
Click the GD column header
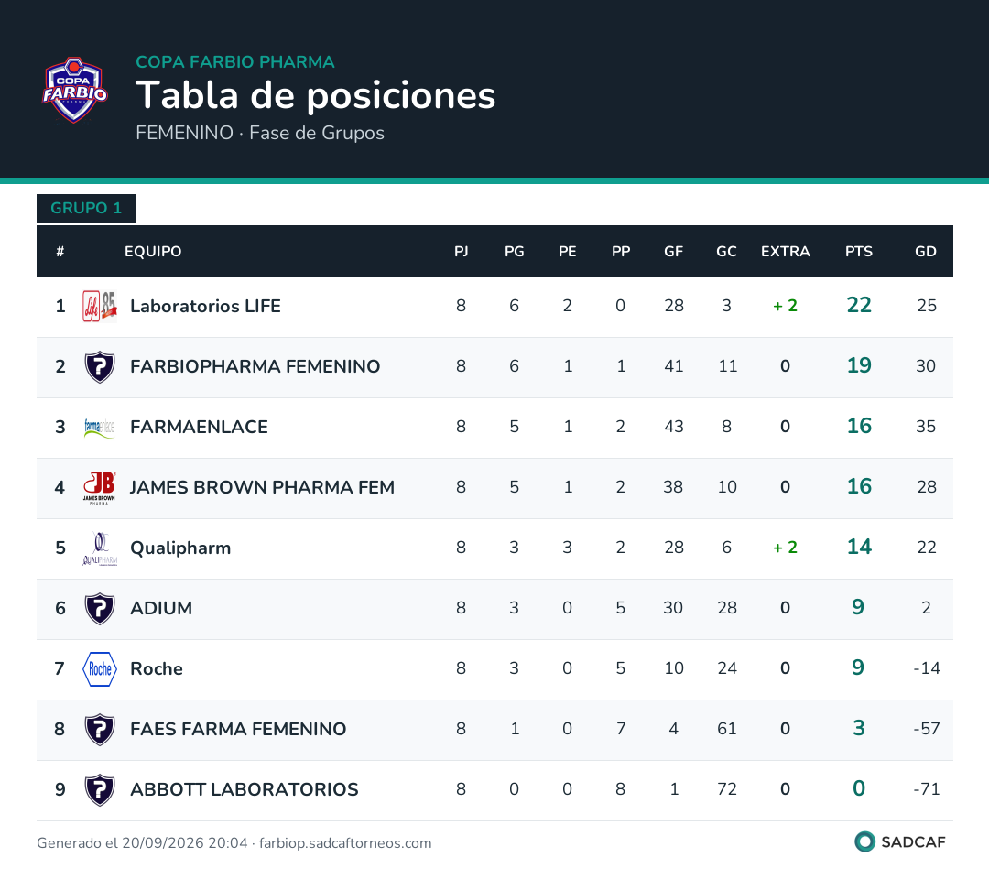tap(925, 251)
